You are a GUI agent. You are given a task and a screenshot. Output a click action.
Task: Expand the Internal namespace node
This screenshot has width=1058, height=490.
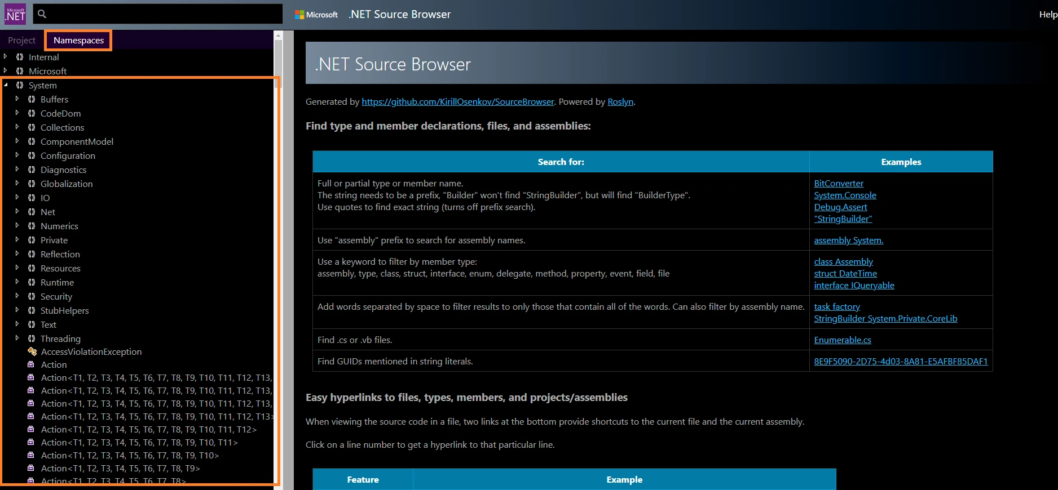[6, 56]
